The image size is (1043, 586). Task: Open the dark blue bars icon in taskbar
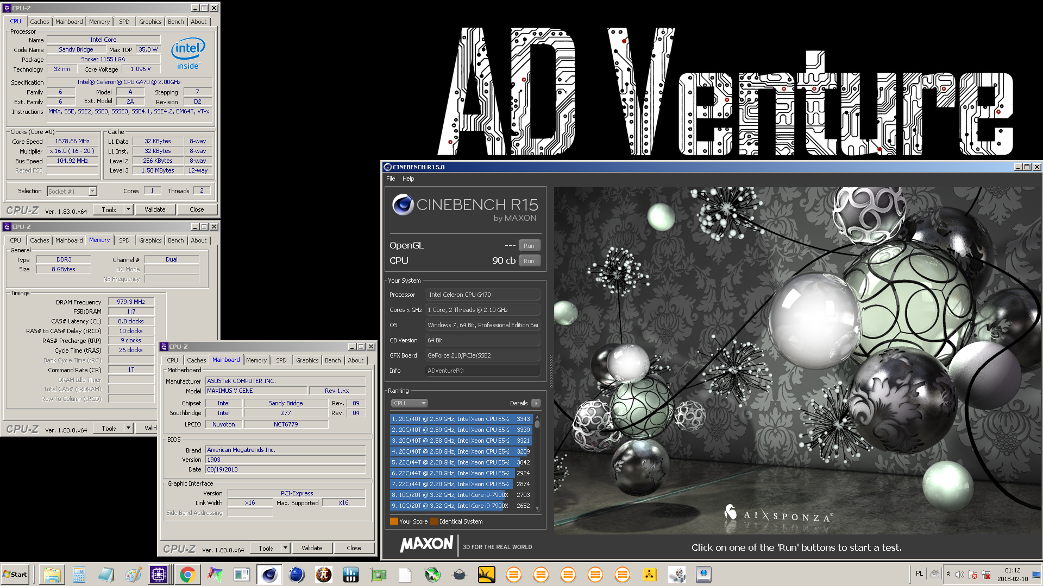351,575
